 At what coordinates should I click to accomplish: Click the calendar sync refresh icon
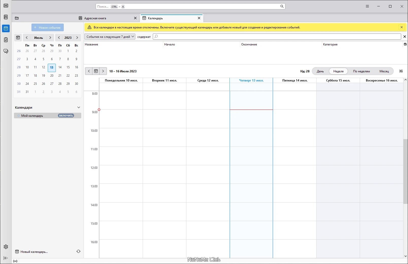pyautogui.click(x=78, y=251)
